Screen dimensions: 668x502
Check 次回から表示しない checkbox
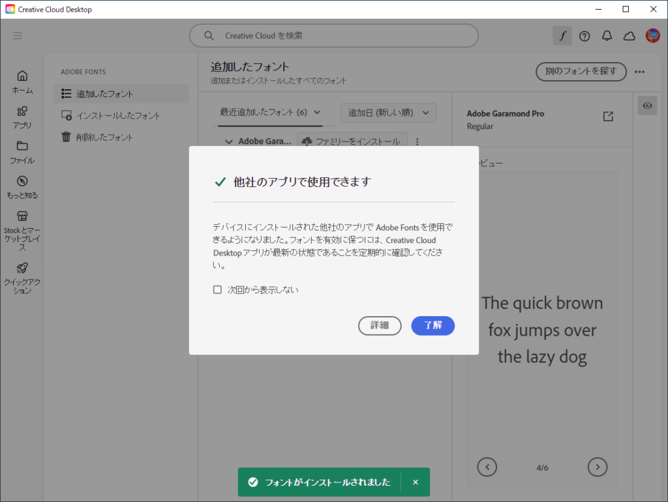pos(217,290)
